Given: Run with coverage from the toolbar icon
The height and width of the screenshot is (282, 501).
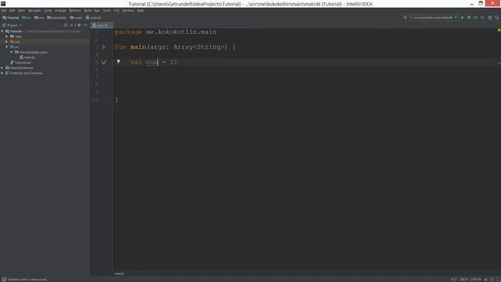Looking at the screenshot, I should click(476, 17).
